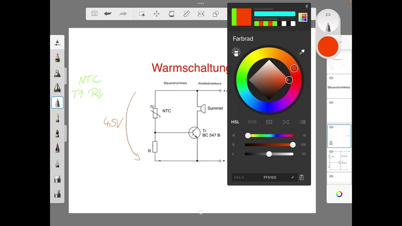Switch to swatch grid color tab
Viewport: 402px width, 226px height.
(x=269, y=122)
